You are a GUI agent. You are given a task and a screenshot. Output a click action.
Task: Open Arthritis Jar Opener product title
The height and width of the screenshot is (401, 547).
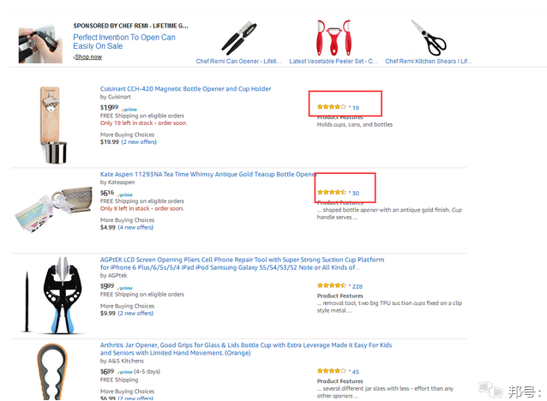click(245, 344)
